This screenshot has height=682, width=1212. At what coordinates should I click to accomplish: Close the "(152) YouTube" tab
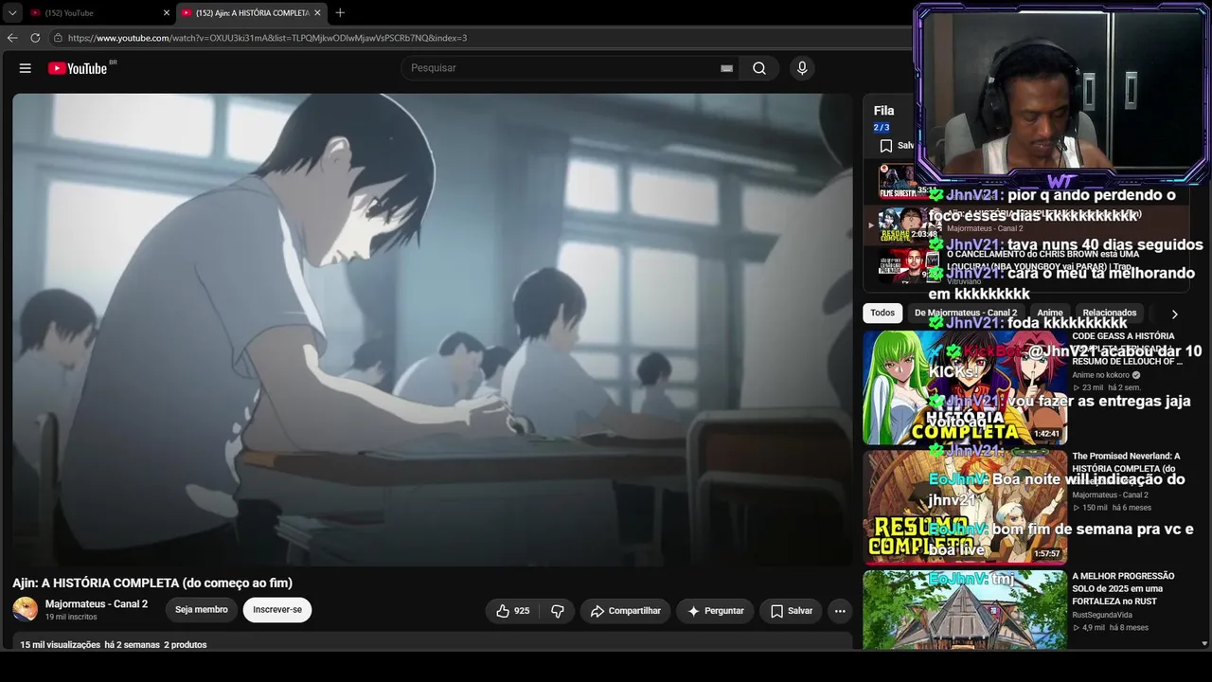(x=167, y=13)
